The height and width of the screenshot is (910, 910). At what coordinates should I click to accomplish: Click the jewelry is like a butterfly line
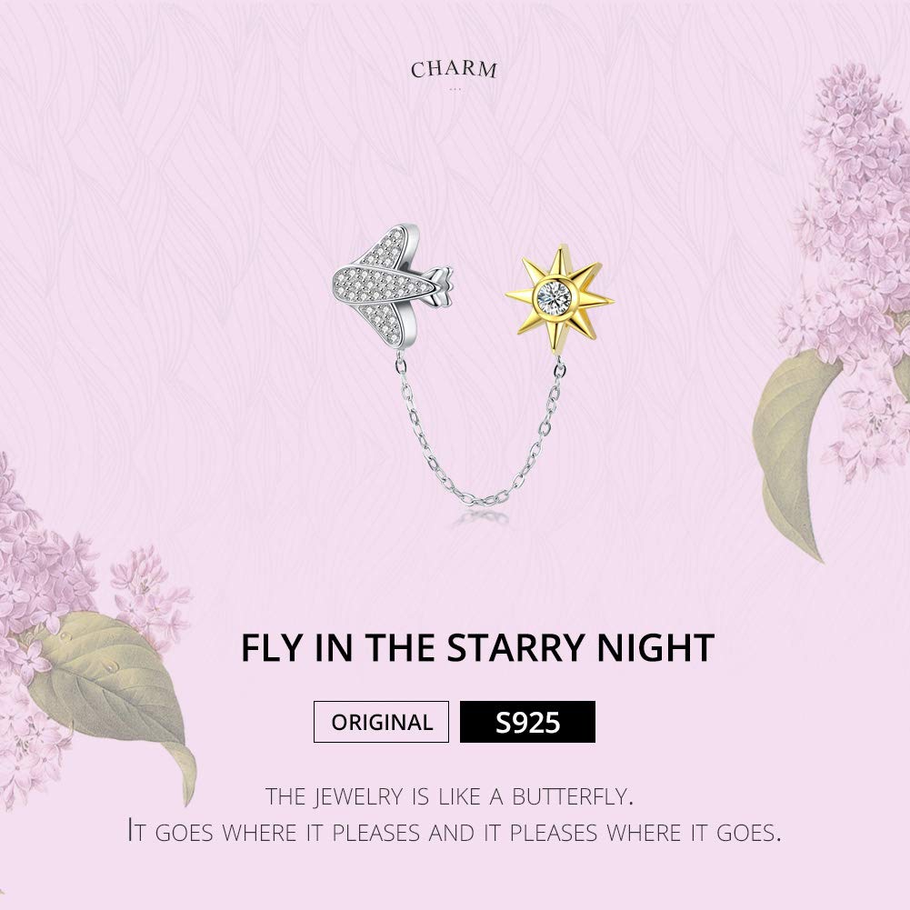449,797
